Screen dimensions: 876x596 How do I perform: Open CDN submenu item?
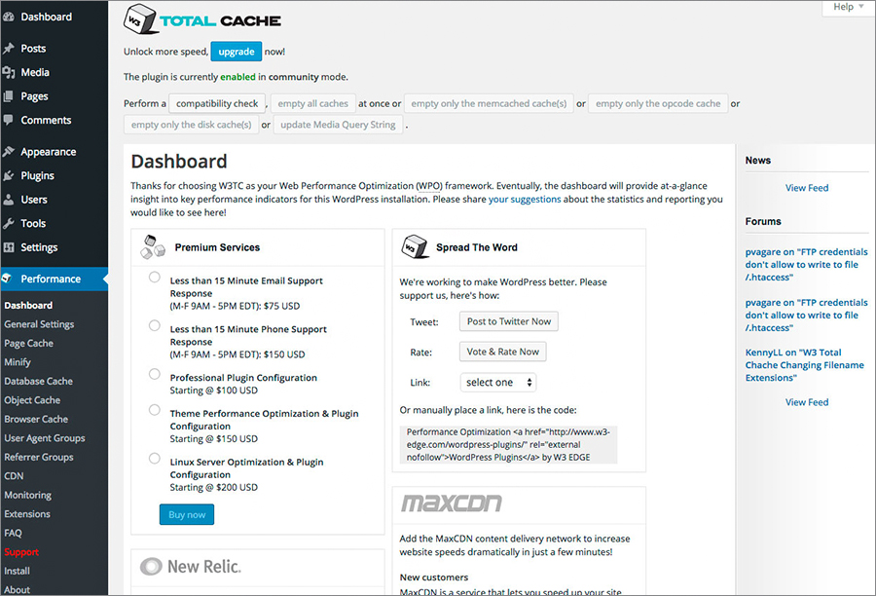click(14, 476)
